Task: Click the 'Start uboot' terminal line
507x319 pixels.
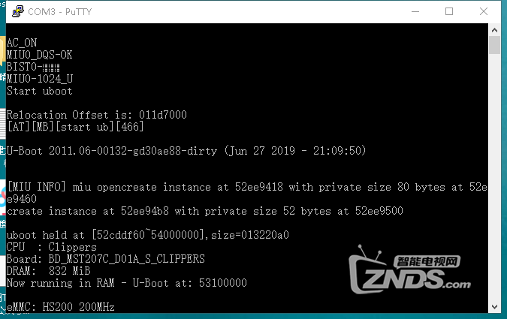Action: tap(40, 91)
